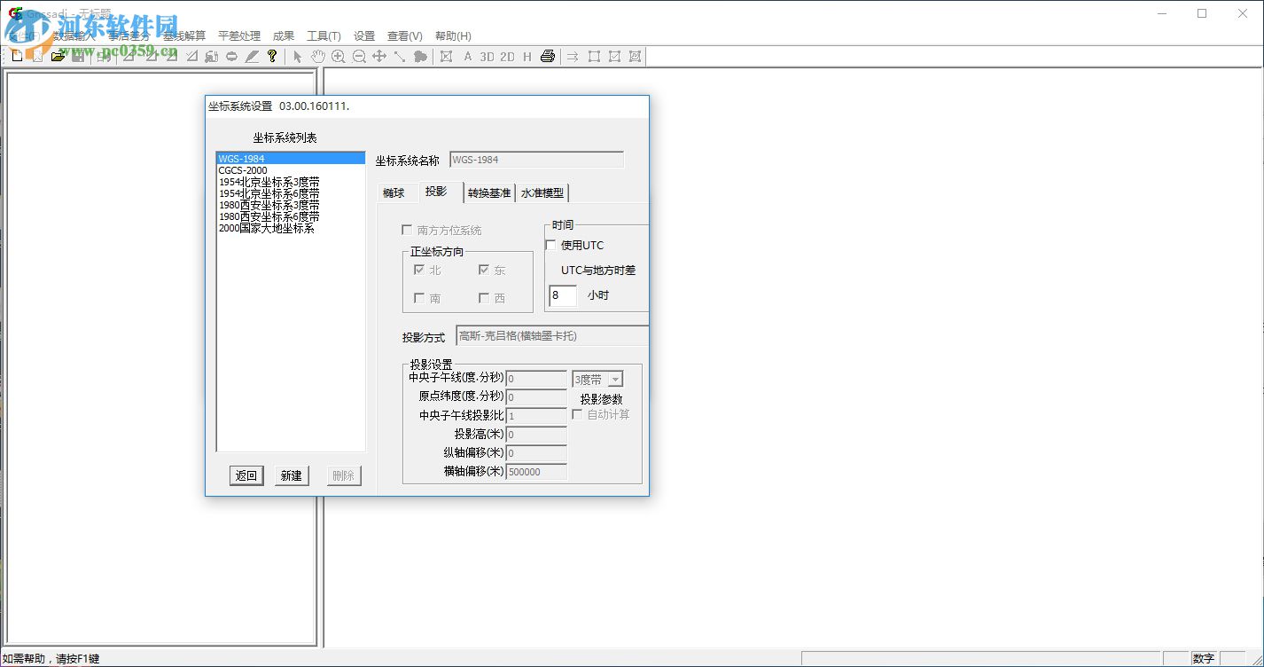Click the empty square frame icon
This screenshot has height=667, width=1264.
[x=594, y=56]
